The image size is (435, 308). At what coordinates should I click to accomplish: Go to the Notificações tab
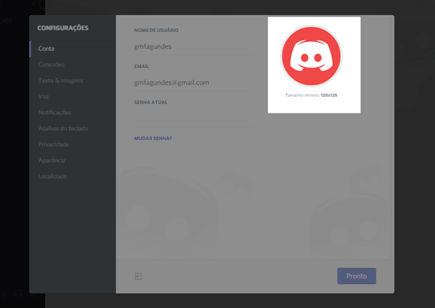(55, 112)
